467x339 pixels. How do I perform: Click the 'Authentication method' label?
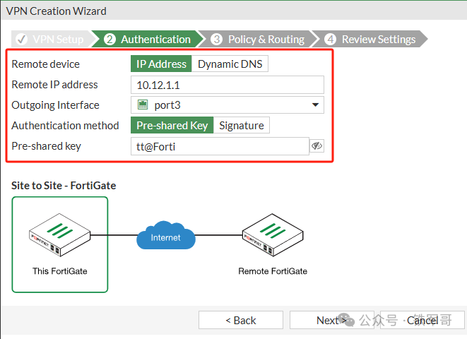[x=65, y=125]
